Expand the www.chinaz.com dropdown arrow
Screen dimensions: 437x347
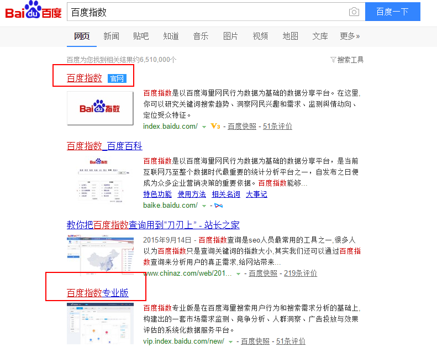click(x=238, y=274)
